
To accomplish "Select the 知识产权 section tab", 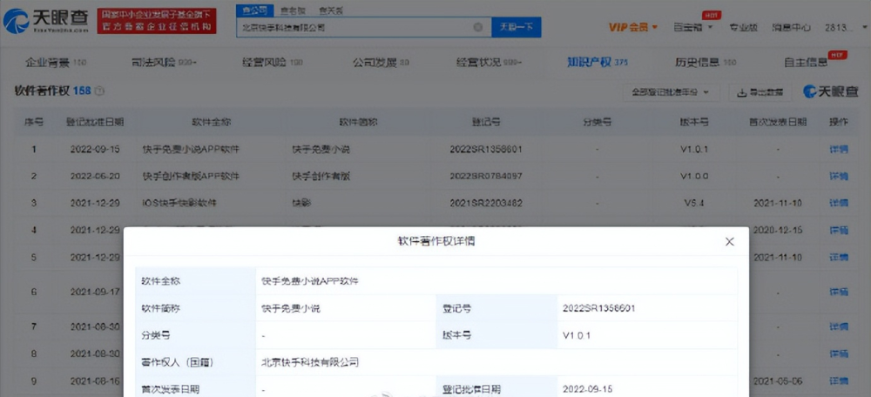I will pyautogui.click(x=598, y=63).
